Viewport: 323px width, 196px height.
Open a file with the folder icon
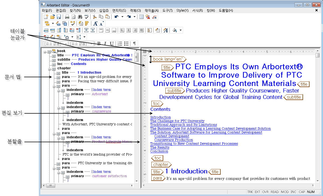[53, 17]
